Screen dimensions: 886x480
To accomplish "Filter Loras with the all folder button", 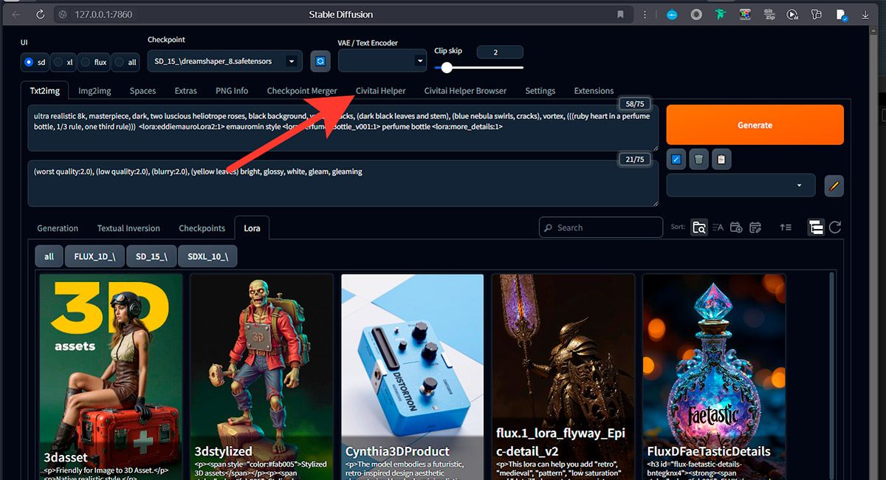I will tap(49, 256).
